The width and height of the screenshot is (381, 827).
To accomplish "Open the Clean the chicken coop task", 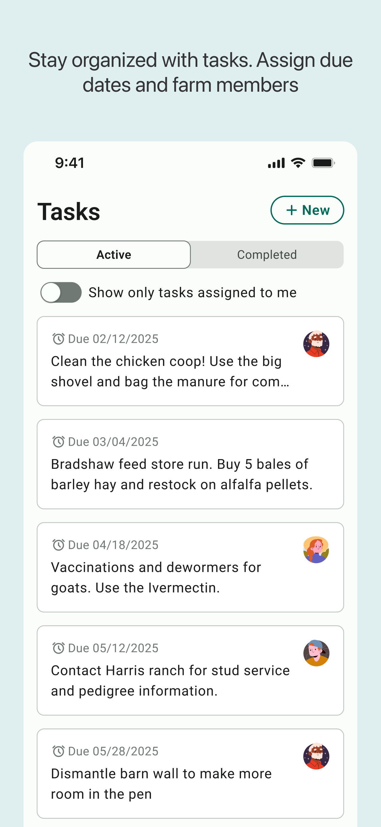I will [190, 361].
